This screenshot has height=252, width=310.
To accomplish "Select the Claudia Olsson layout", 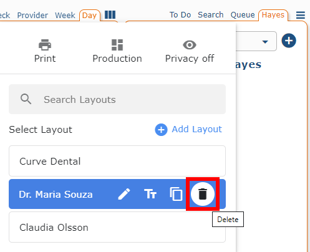I will point(117,227).
